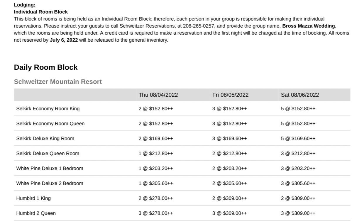This screenshot has height=221, width=364.
Task: Click the 'Thu 08/04/2022' column header
Action: tap(158, 95)
